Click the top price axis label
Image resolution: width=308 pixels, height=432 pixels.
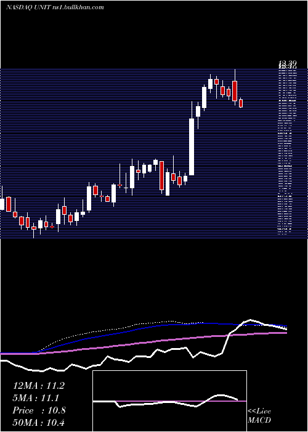288,64
